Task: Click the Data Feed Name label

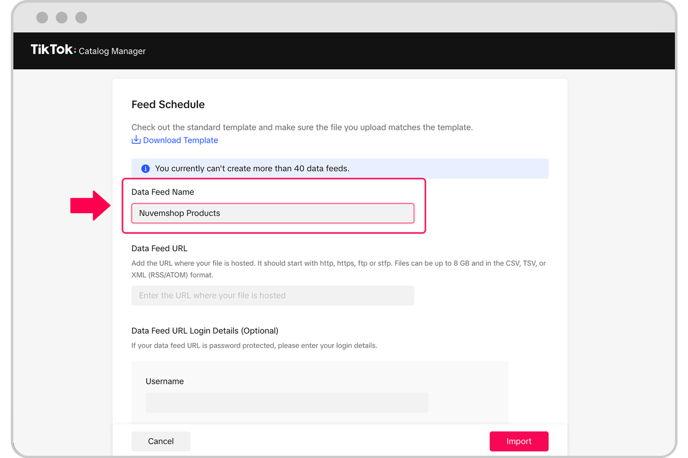Action: (162, 192)
